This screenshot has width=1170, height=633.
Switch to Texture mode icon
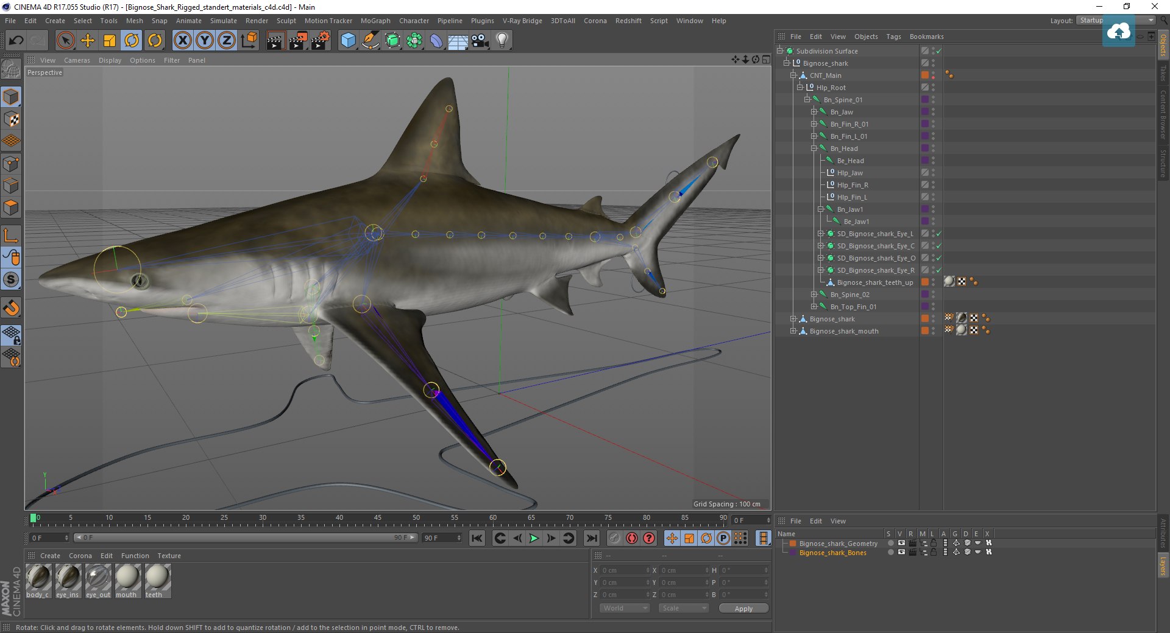(x=11, y=119)
